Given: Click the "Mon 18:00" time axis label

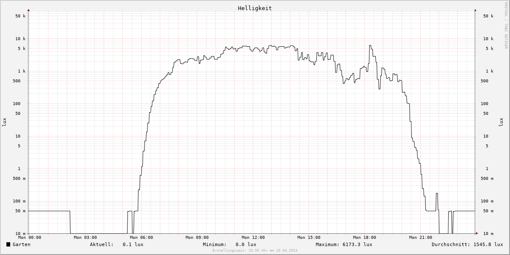Looking at the screenshot, I should pyautogui.click(x=365, y=238).
